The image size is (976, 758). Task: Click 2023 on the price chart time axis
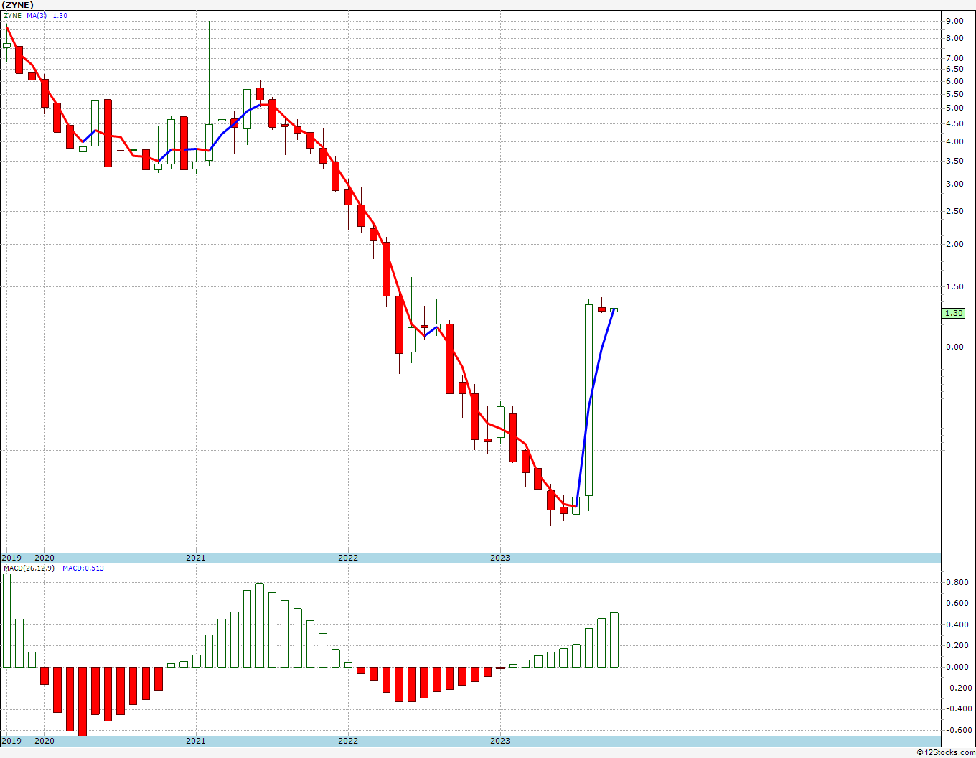(x=500, y=558)
